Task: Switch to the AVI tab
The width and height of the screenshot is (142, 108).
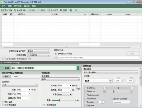Action: tap(6, 77)
